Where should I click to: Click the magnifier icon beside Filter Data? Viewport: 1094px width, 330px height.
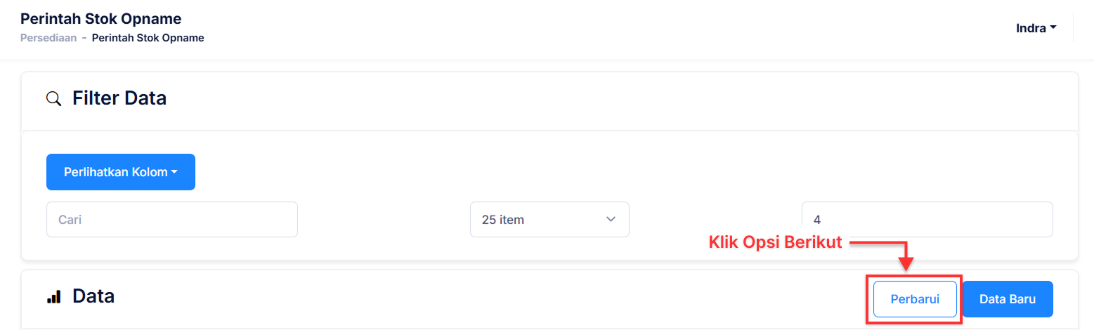[x=53, y=98]
